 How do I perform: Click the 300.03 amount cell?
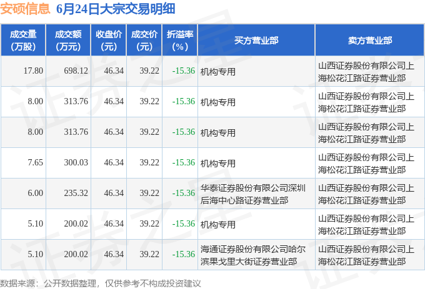click(x=68, y=163)
